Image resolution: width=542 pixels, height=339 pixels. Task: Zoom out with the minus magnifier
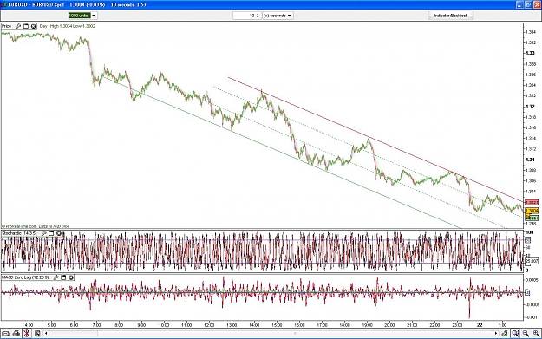coord(526,334)
